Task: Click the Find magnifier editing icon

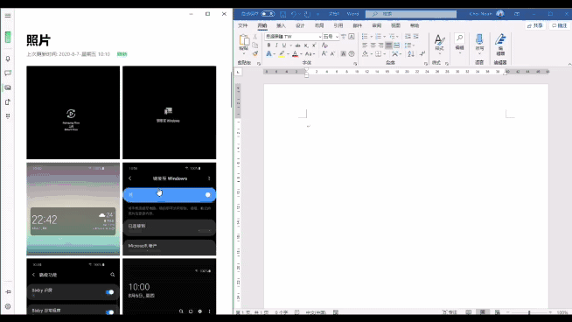Action: pos(460,38)
